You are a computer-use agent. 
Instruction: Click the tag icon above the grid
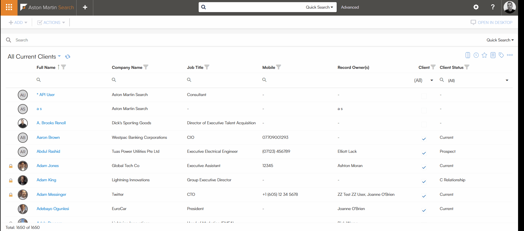point(501,55)
